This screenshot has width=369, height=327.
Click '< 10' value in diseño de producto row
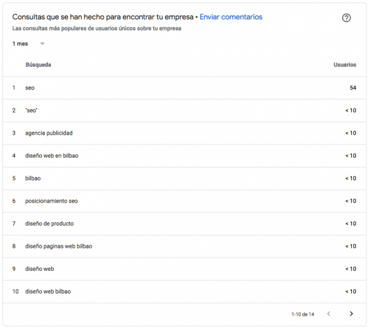point(351,224)
